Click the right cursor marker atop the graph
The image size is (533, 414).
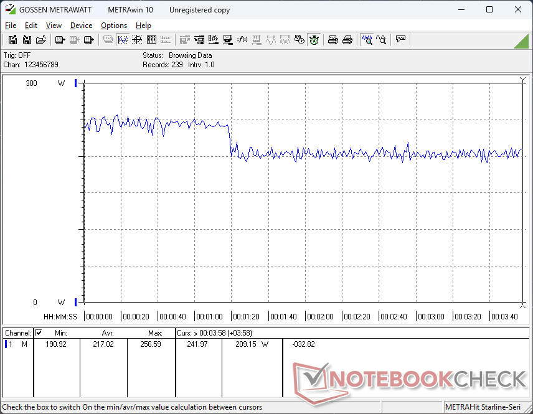point(523,80)
